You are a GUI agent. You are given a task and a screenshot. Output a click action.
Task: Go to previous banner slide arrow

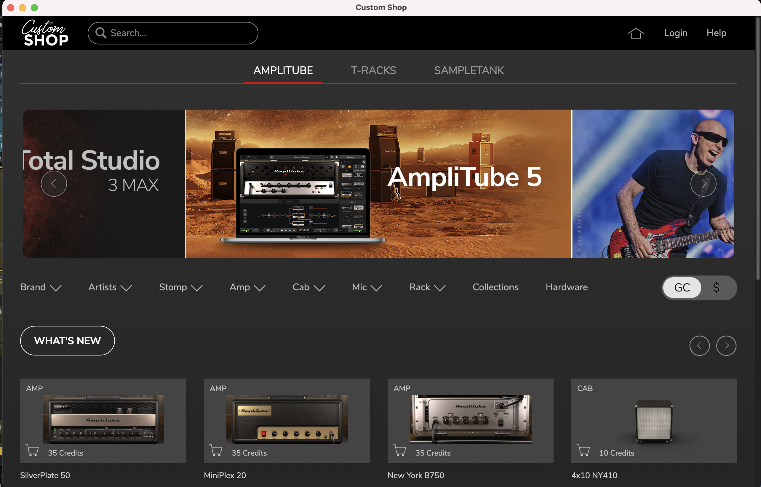(54, 184)
